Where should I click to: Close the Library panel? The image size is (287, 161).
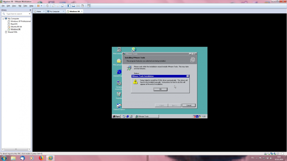coord(30,10)
